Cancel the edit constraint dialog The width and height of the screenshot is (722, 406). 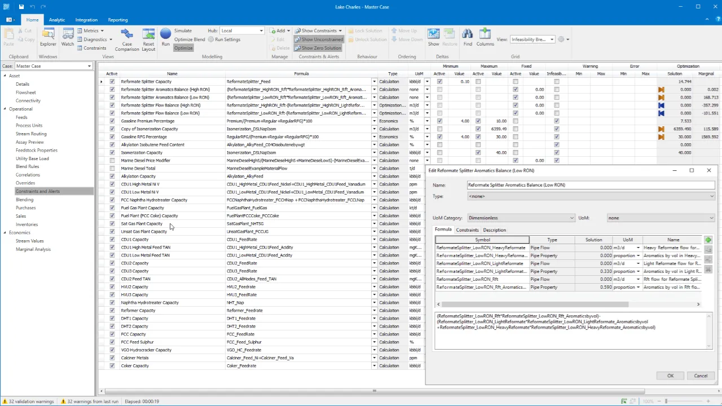pos(700,376)
